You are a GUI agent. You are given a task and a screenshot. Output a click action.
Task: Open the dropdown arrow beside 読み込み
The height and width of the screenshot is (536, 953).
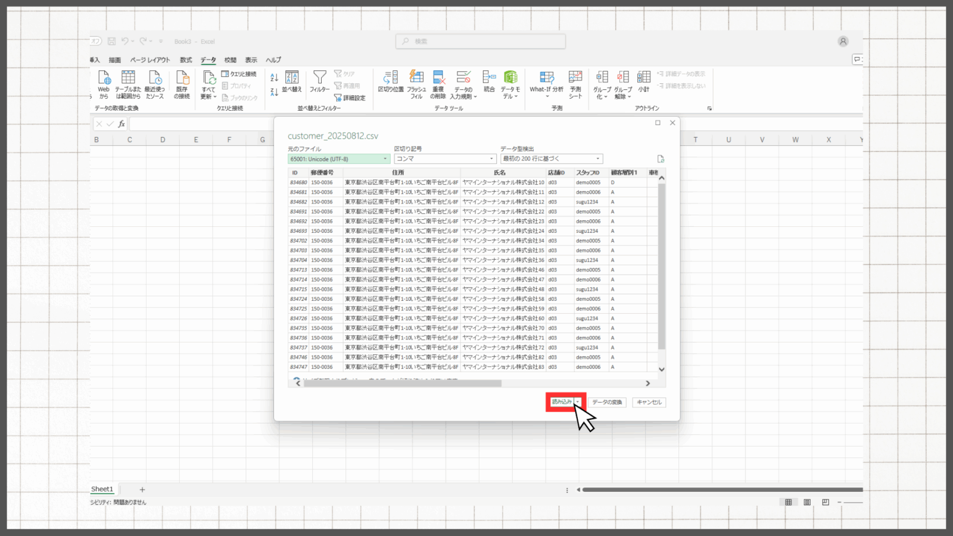pos(578,402)
